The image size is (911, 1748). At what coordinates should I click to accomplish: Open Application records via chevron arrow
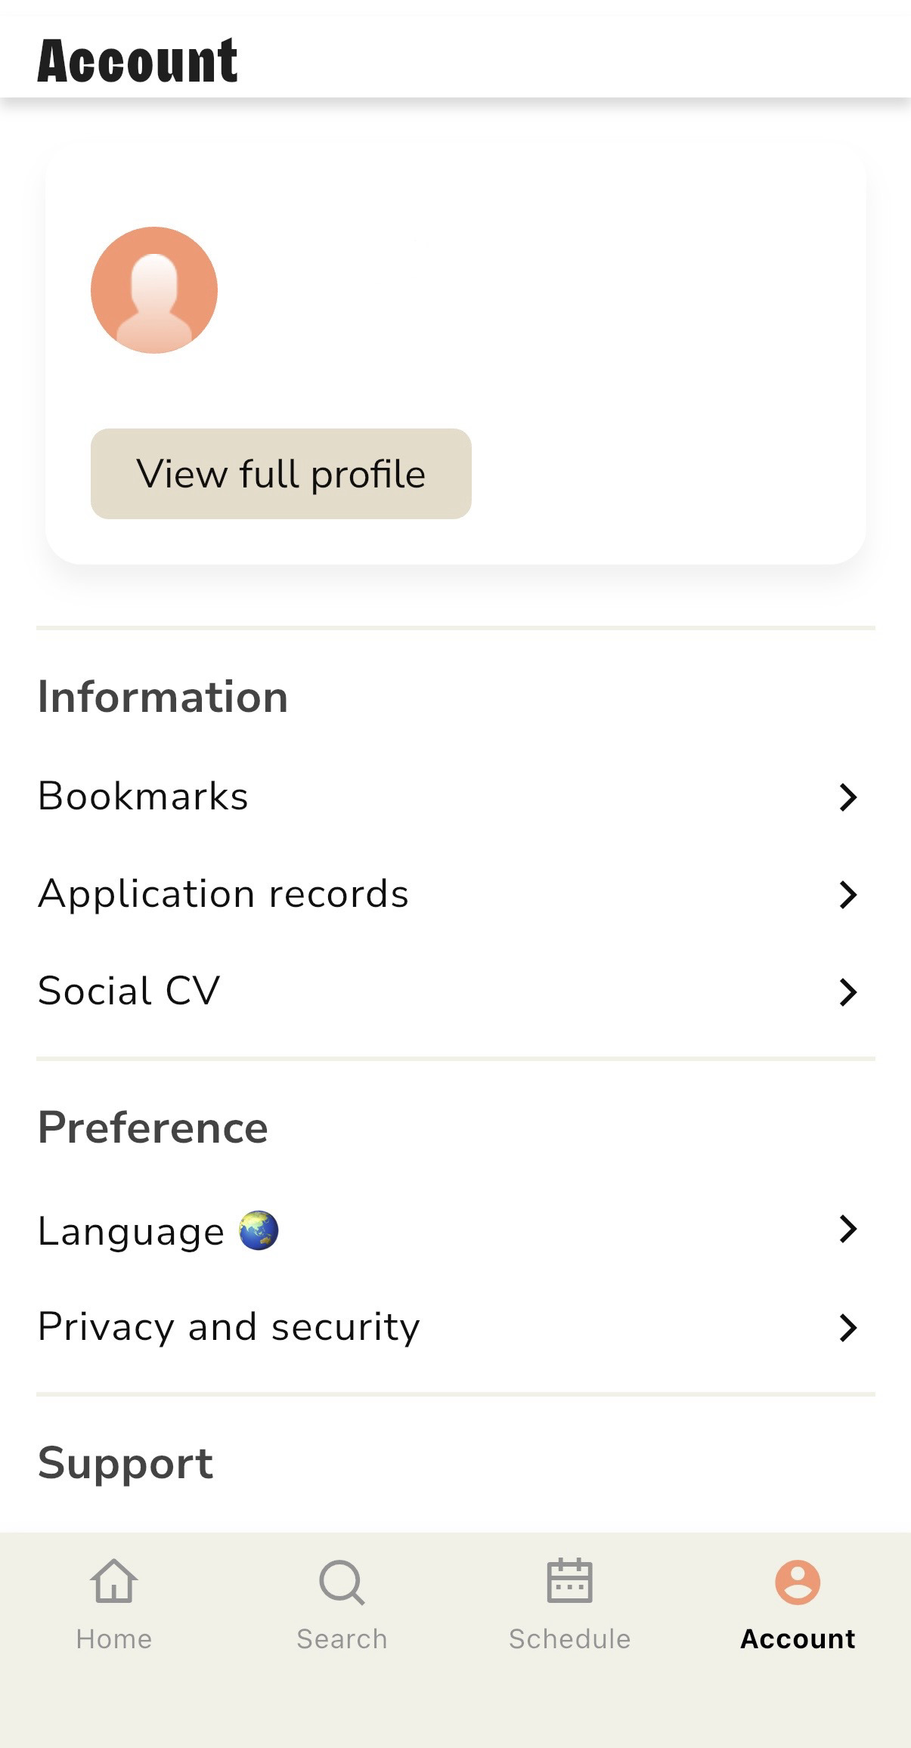pyautogui.click(x=848, y=894)
